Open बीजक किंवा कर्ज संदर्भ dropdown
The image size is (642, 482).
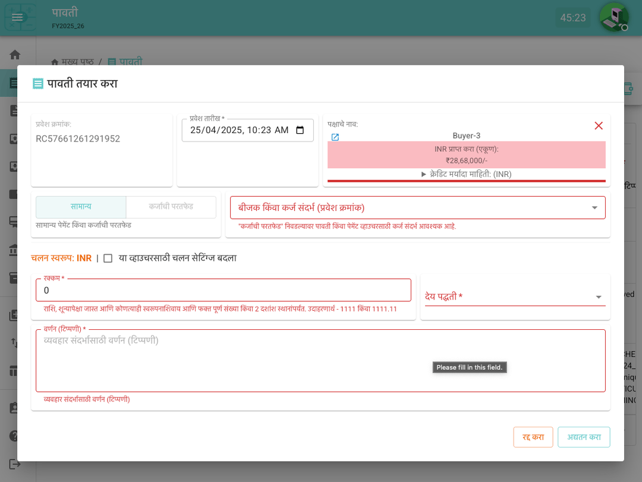click(417, 207)
